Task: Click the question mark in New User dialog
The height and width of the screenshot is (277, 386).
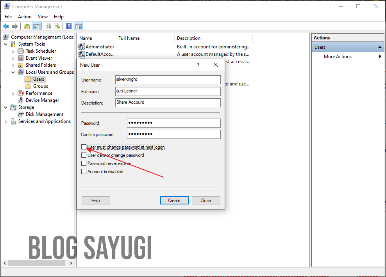Action: point(198,65)
